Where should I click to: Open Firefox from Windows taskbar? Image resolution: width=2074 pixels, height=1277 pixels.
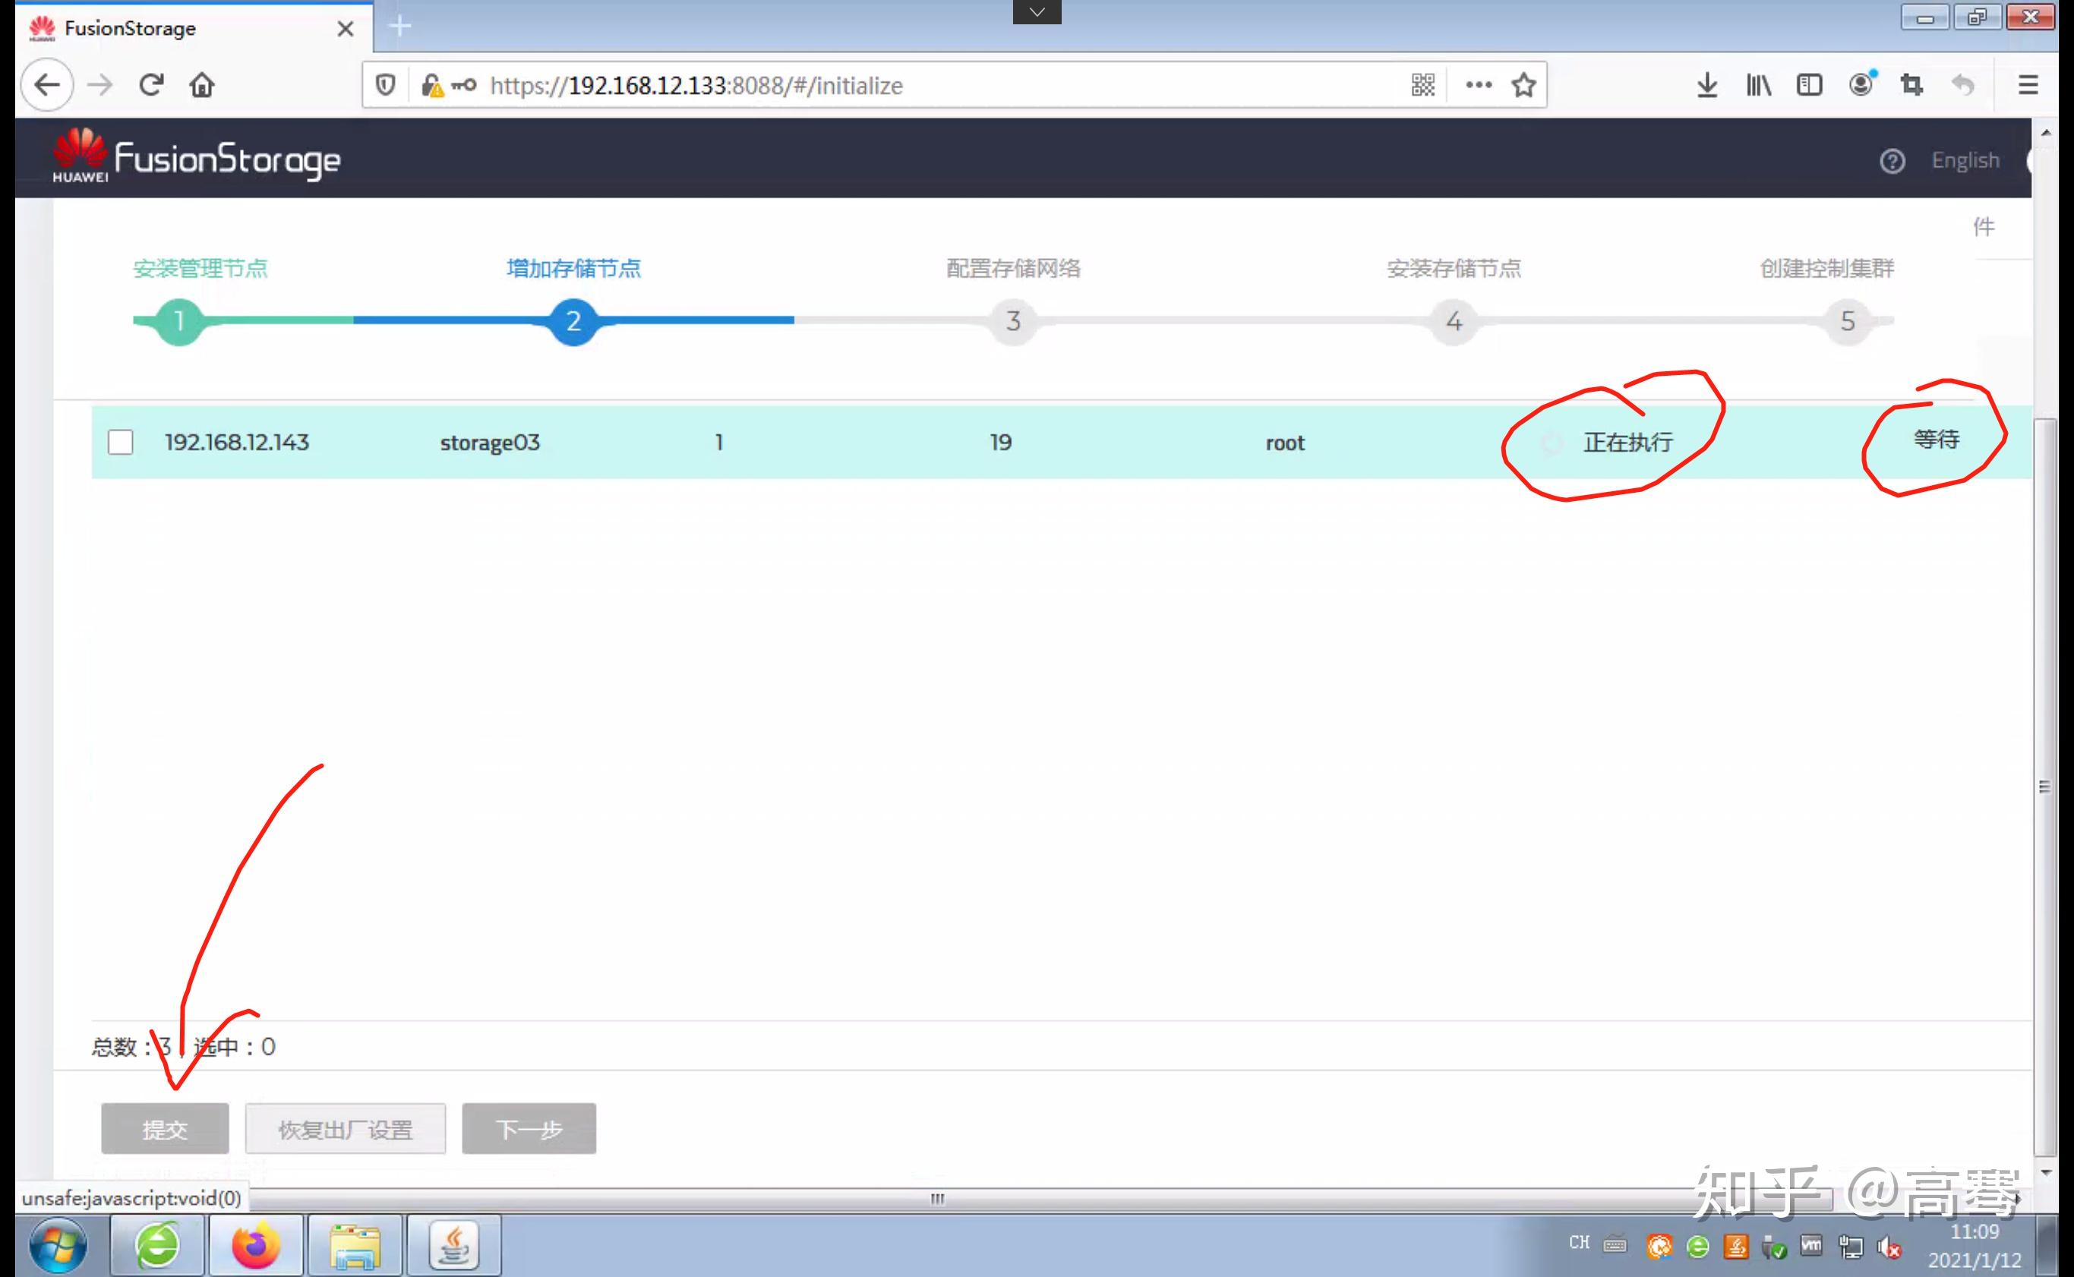255,1245
